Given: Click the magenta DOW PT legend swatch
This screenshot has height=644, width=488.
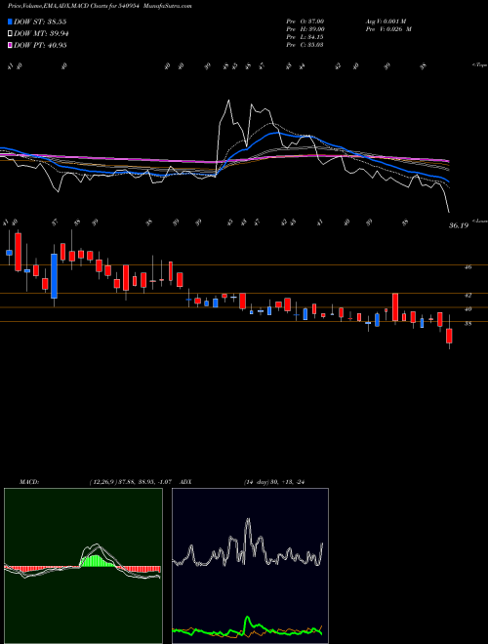Looking at the screenshot, I should coord(10,45).
